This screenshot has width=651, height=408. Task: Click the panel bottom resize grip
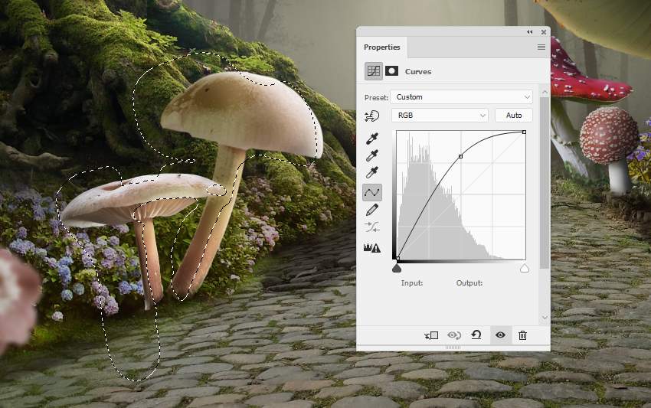click(453, 348)
